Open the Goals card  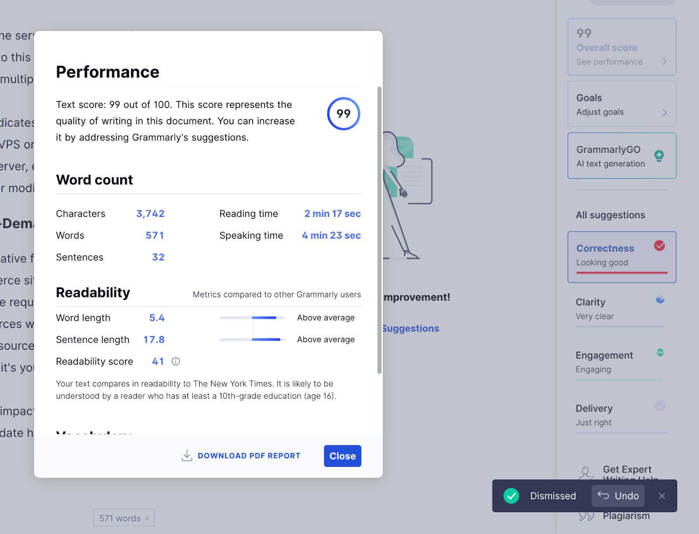(x=622, y=104)
